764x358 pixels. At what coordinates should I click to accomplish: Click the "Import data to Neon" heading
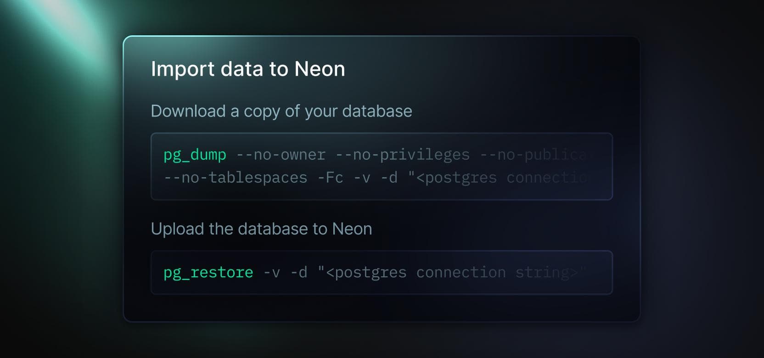pos(247,69)
